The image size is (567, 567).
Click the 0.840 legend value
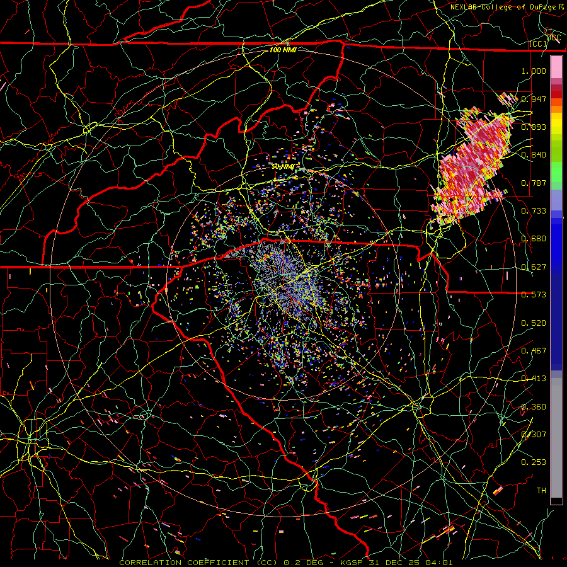point(534,154)
